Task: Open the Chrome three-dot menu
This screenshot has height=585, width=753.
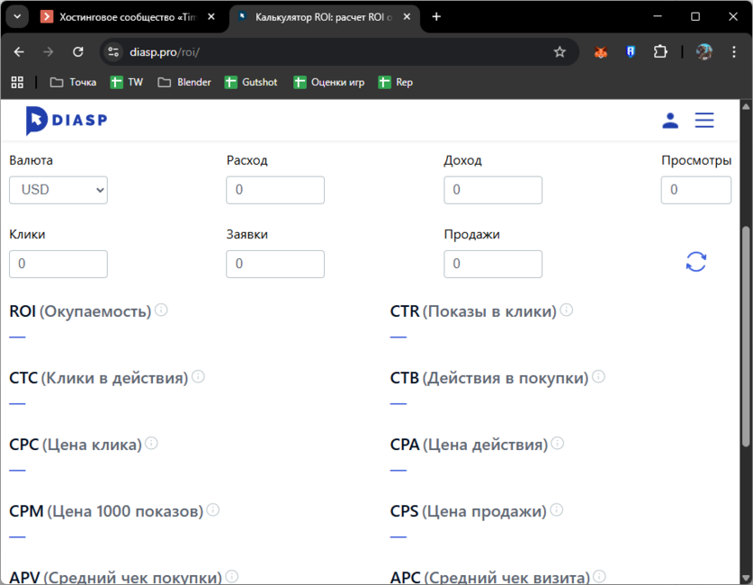Action: [735, 52]
